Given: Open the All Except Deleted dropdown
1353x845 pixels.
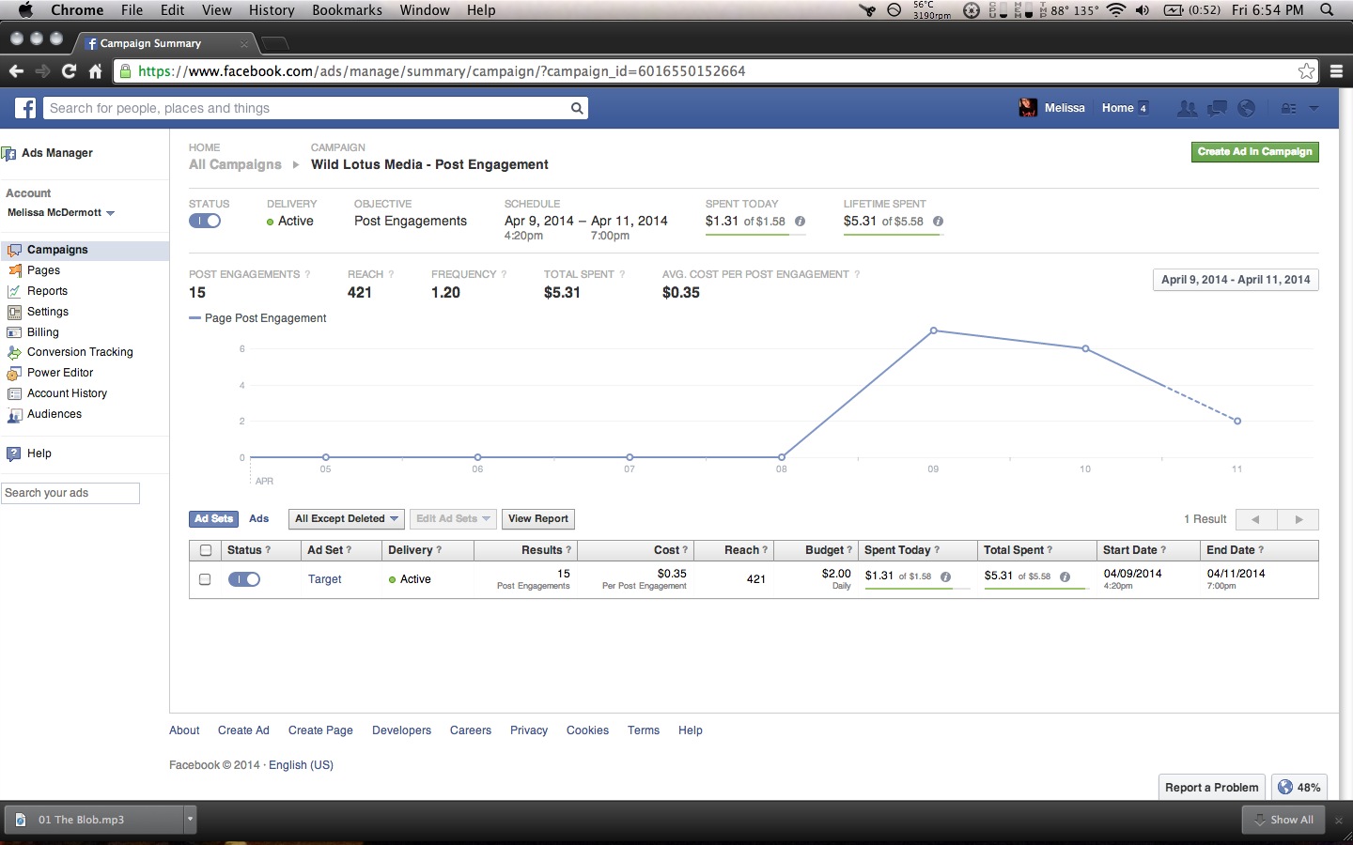Looking at the screenshot, I should tap(346, 518).
